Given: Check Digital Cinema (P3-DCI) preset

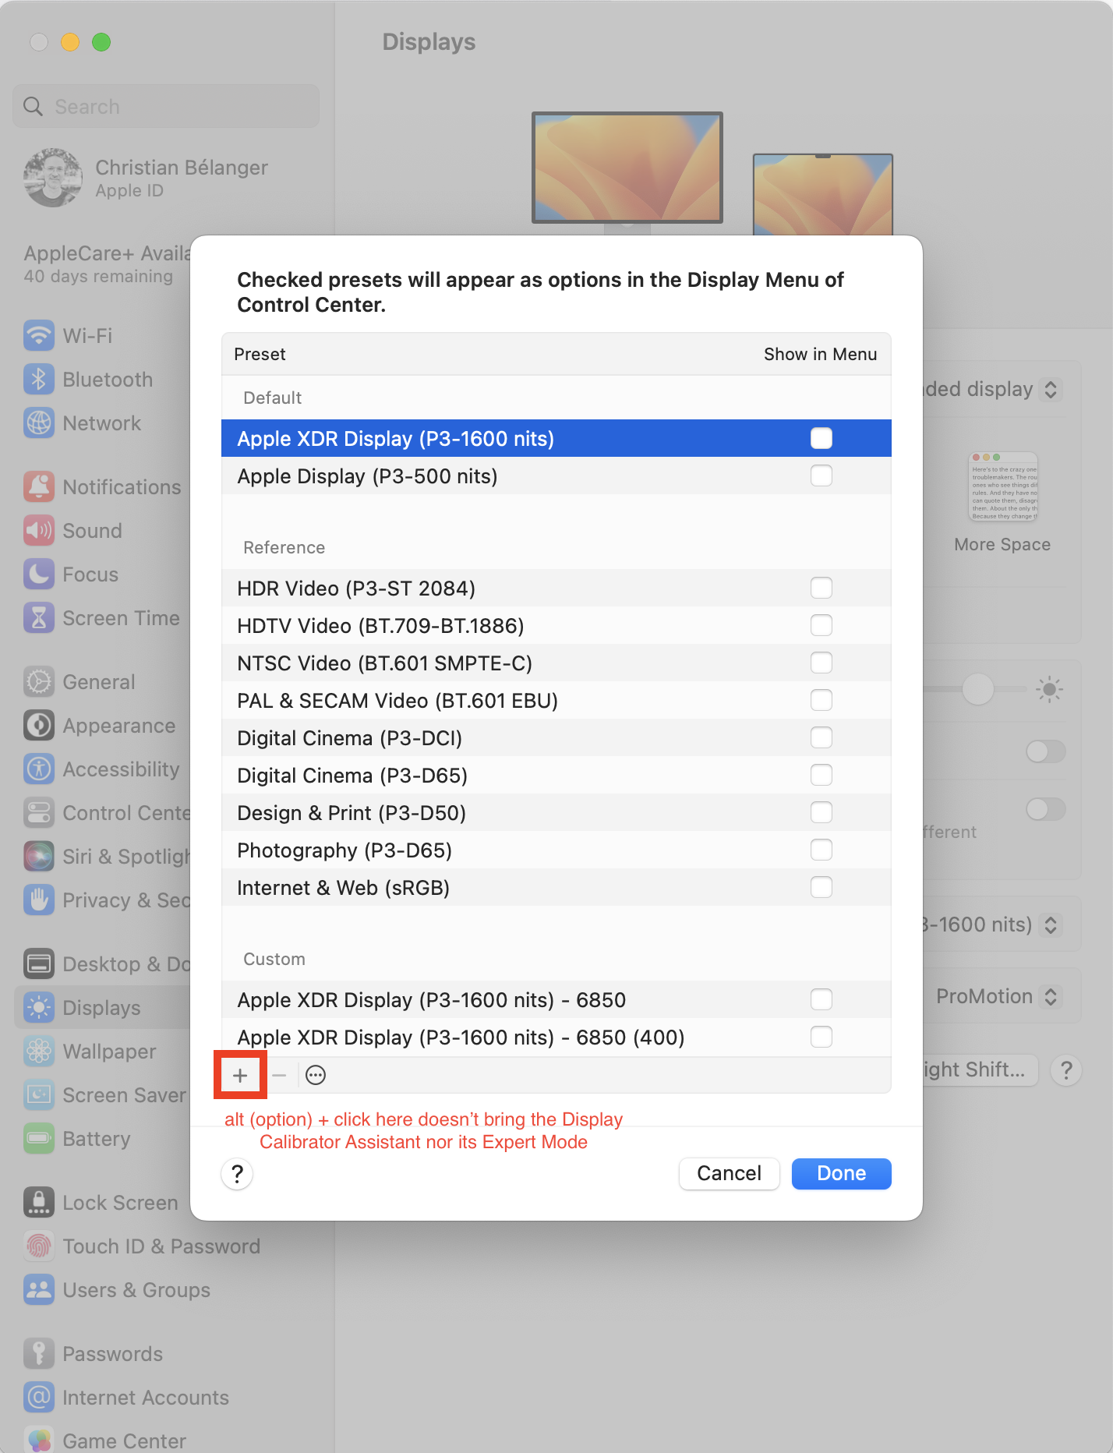Looking at the screenshot, I should coord(821,737).
